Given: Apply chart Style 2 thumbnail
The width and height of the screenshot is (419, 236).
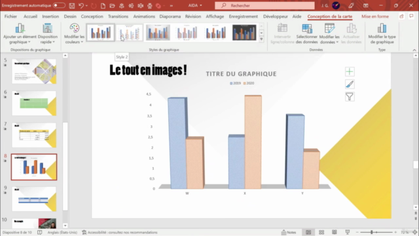Looking at the screenshot, I should 130,32.
